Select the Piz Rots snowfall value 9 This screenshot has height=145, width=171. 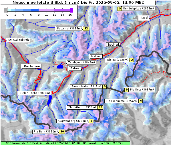[126, 90]
